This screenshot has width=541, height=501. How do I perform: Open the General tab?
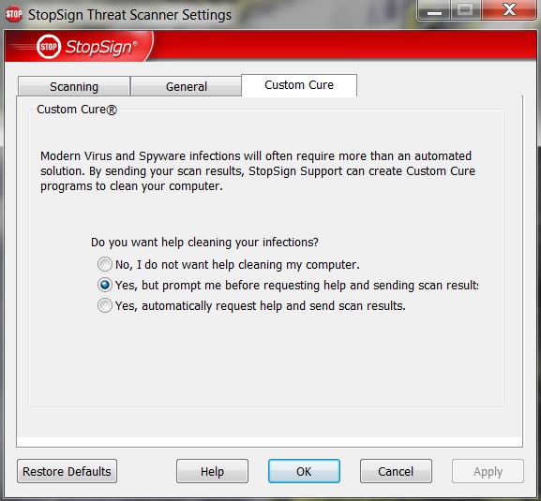coord(186,86)
